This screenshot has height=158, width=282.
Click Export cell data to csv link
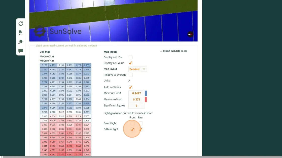pyautogui.click(x=174, y=51)
